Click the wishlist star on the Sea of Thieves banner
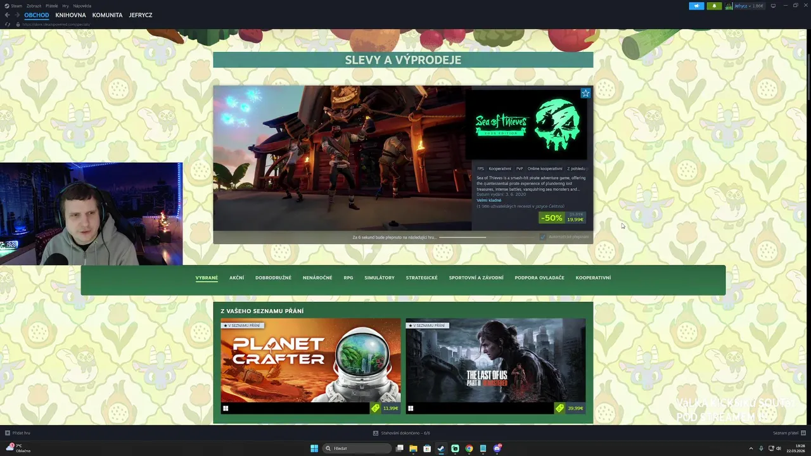 (585, 93)
